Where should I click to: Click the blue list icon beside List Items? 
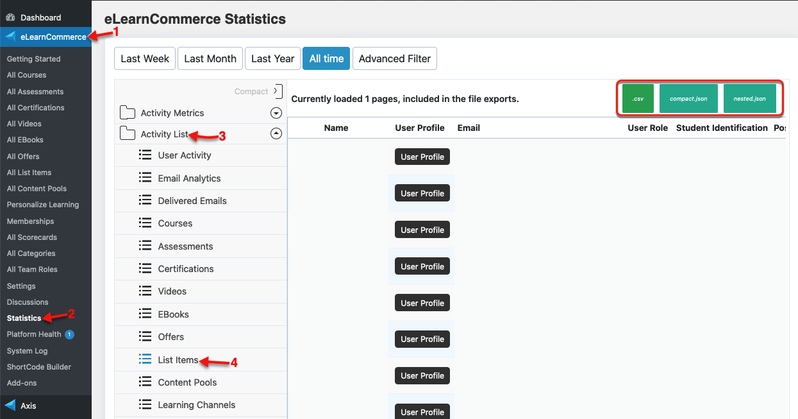pos(145,360)
